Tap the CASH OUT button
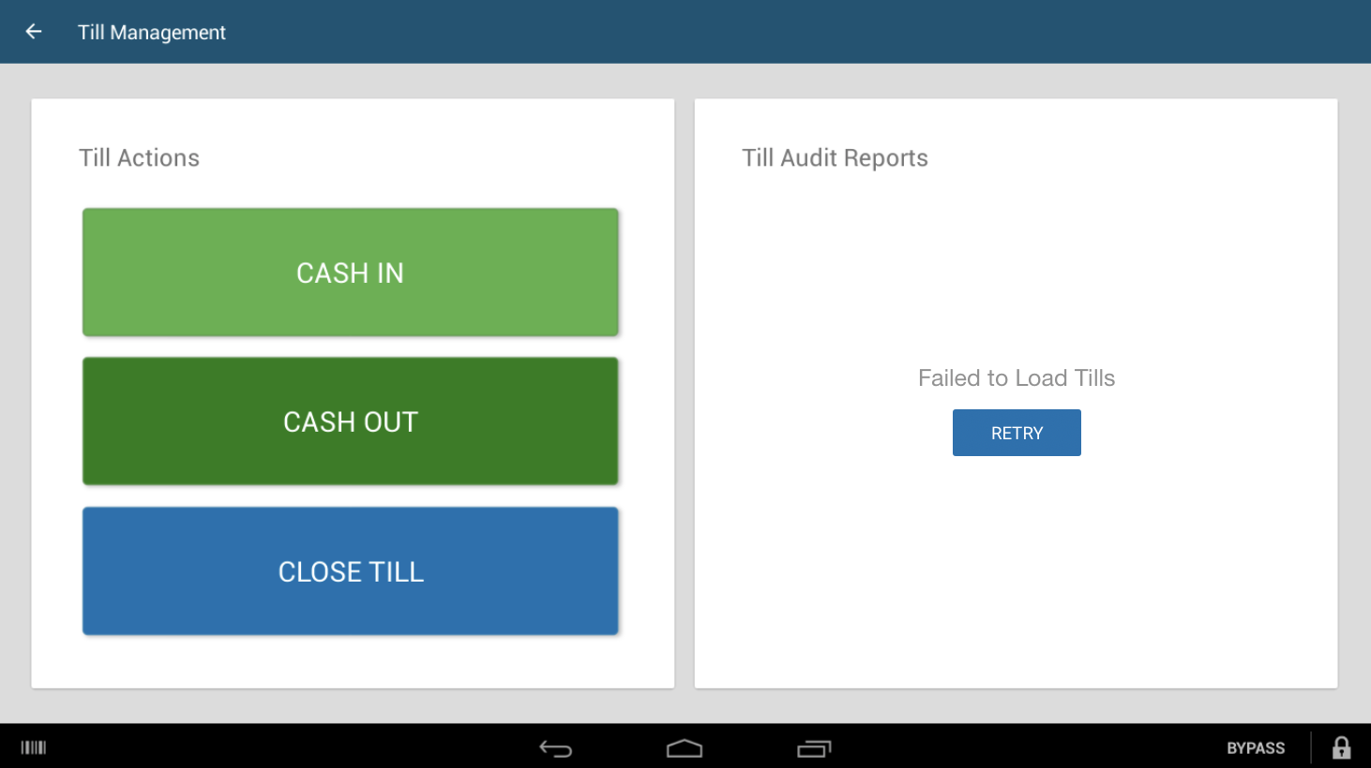The width and height of the screenshot is (1371, 768). point(350,421)
